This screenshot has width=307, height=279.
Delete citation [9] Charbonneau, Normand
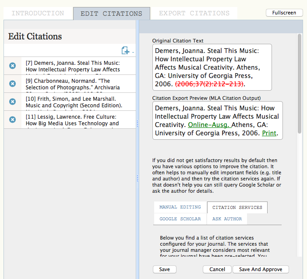pos(13,84)
